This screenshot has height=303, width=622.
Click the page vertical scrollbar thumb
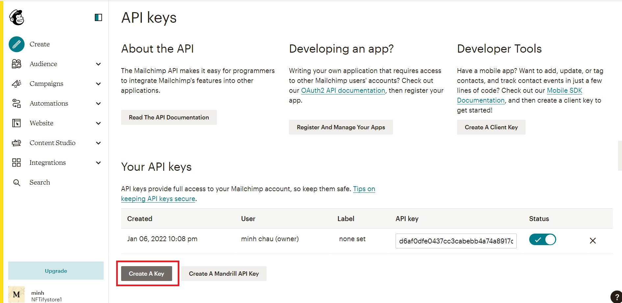(620, 156)
